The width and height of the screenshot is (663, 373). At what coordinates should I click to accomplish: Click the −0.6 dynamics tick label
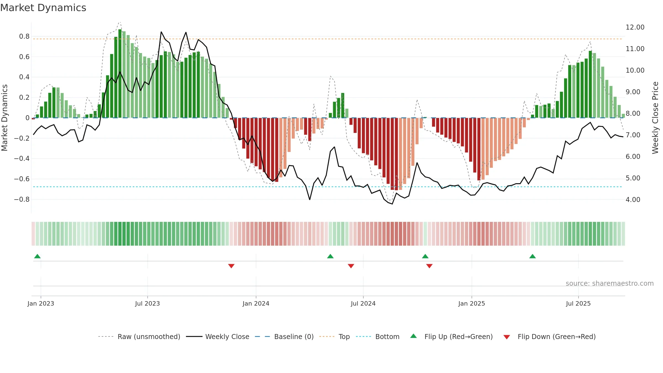tap(22, 179)
